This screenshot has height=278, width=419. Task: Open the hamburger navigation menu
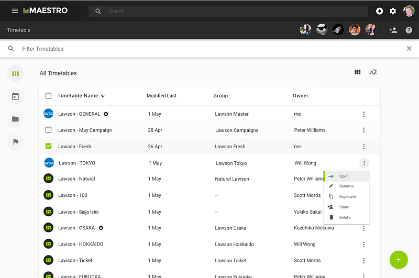(x=15, y=10)
